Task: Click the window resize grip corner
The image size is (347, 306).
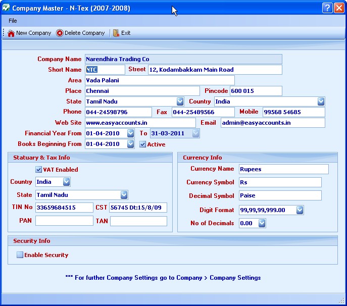Action: coord(342,300)
